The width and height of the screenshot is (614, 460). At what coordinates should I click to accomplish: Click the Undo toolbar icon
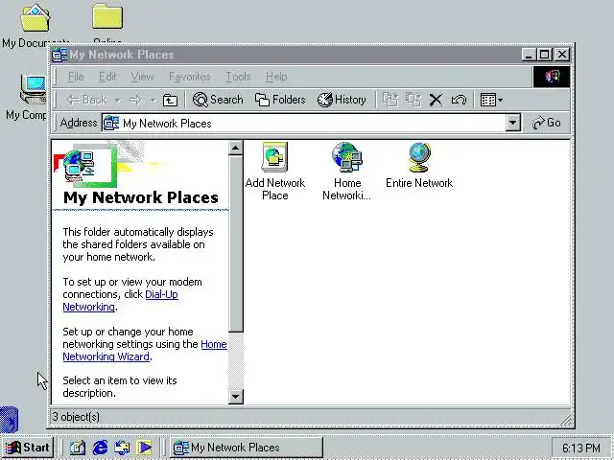click(459, 100)
